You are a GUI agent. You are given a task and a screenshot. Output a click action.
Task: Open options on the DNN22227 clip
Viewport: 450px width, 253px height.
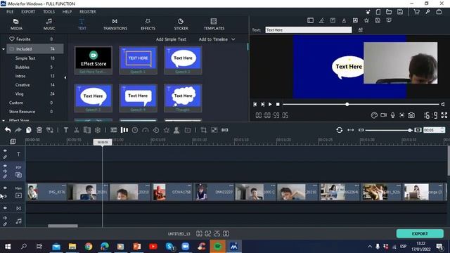231,186
